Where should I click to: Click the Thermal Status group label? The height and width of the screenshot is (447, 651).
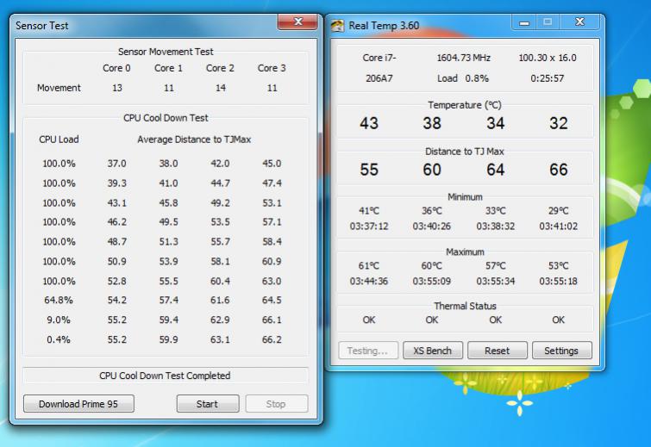point(465,306)
